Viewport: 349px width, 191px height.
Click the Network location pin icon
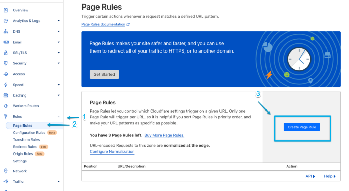point(6,171)
